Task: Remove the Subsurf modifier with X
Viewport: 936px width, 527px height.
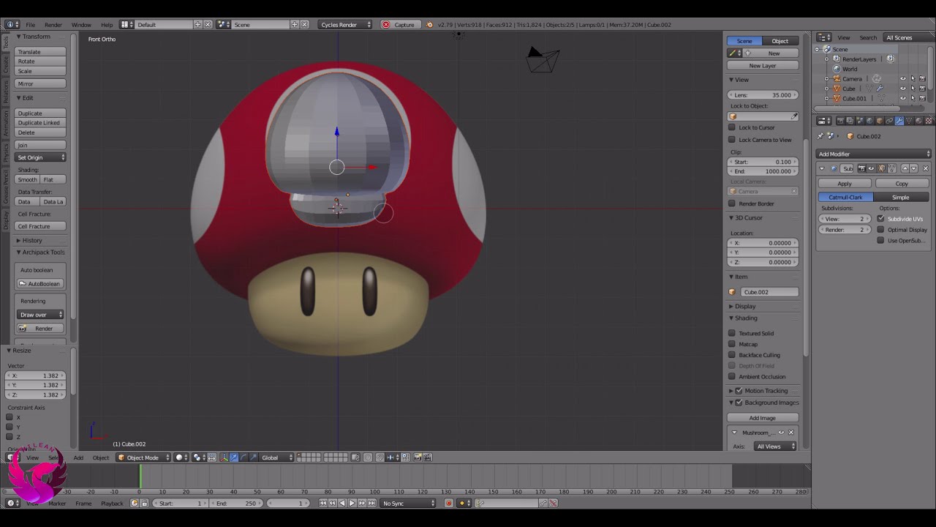Action: (x=925, y=168)
